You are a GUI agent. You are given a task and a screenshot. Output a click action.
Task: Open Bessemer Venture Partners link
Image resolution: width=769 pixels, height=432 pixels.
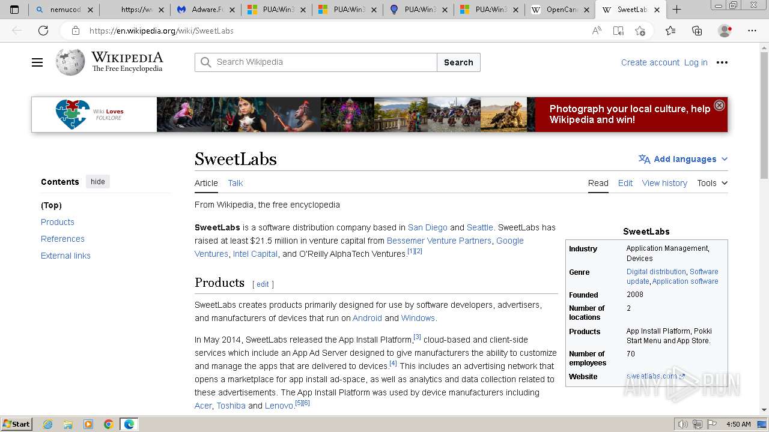point(439,241)
